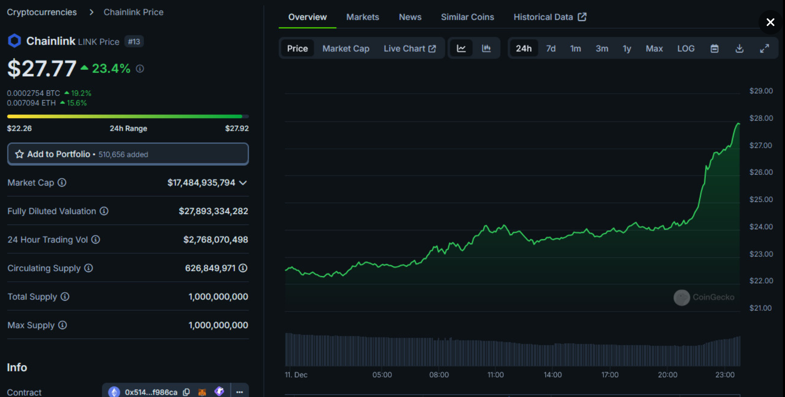Switch to candlestick chart view icon
The image size is (785, 397).
[x=486, y=48]
